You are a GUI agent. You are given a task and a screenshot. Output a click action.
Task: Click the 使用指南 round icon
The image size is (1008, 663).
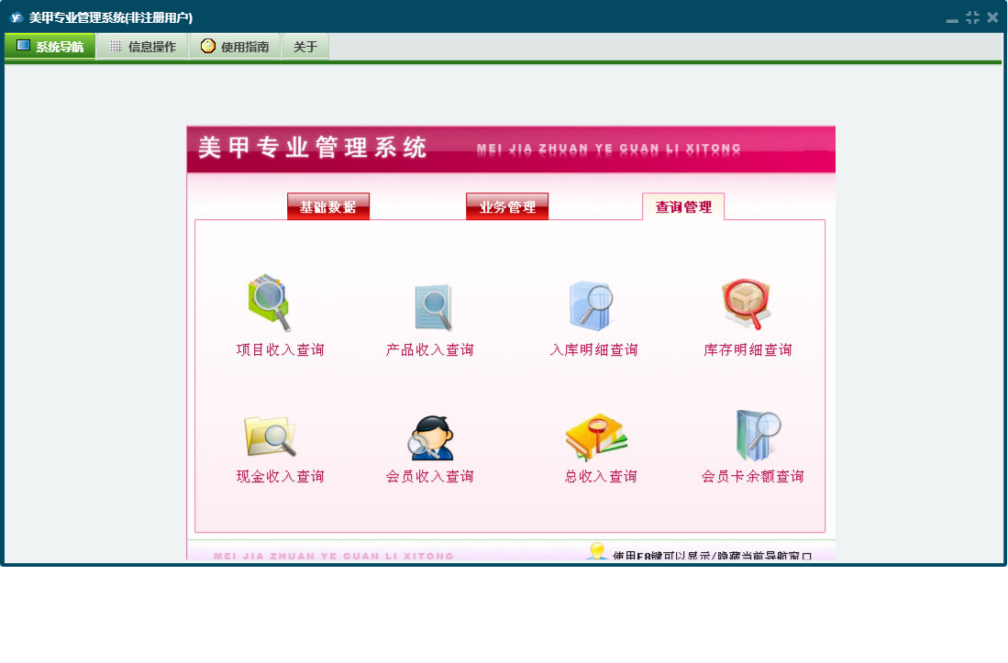207,46
